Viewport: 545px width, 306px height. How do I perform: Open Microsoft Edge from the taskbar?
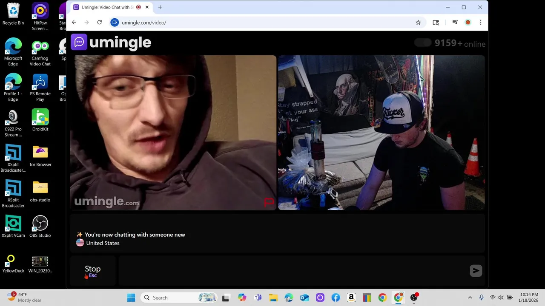[289, 297]
